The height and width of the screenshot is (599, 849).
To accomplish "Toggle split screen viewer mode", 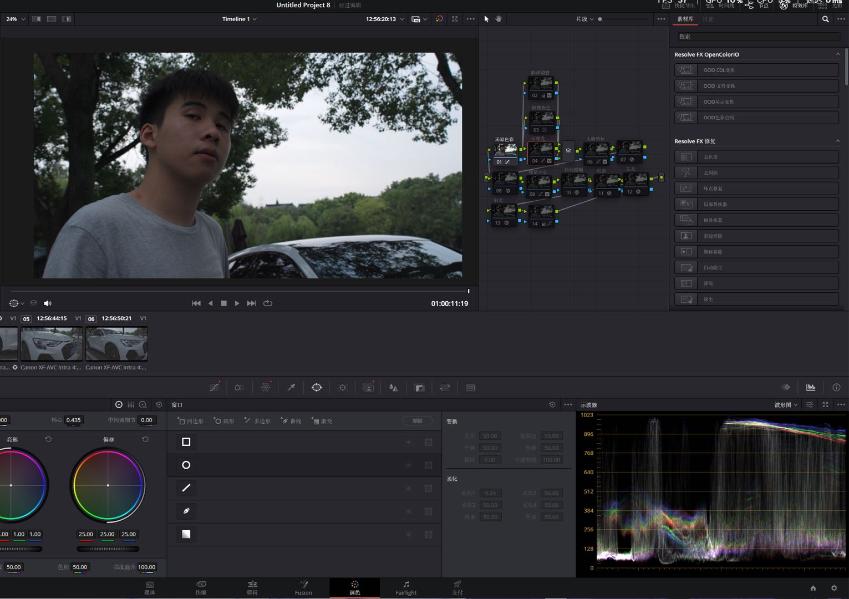I will (52, 19).
